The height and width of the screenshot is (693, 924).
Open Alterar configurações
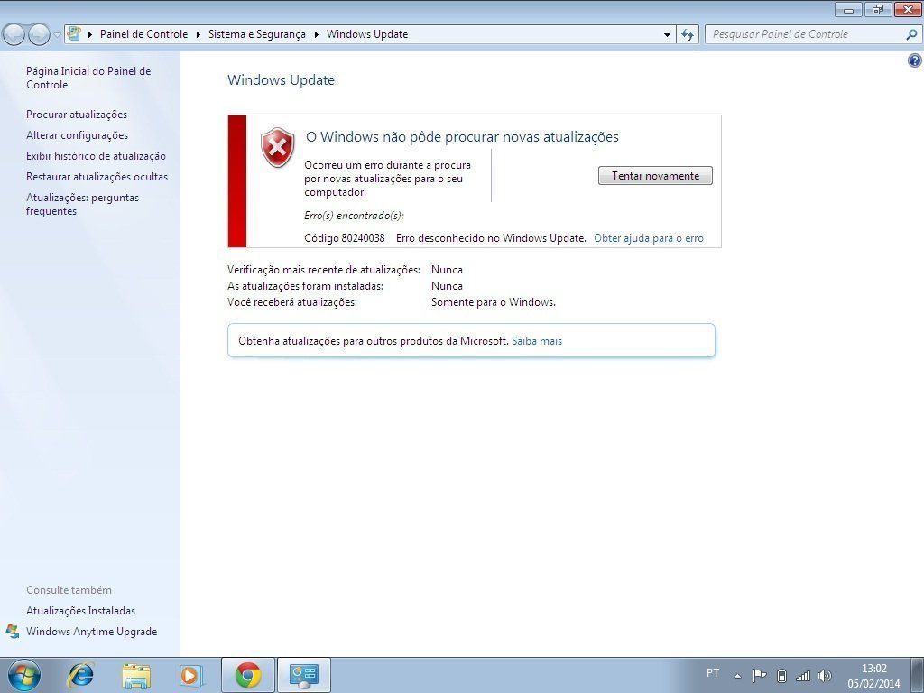(x=77, y=135)
